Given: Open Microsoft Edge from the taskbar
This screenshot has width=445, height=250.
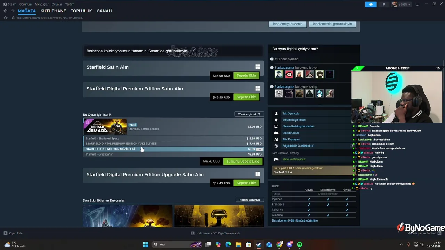Looking at the screenshot, I should (x=228, y=244).
